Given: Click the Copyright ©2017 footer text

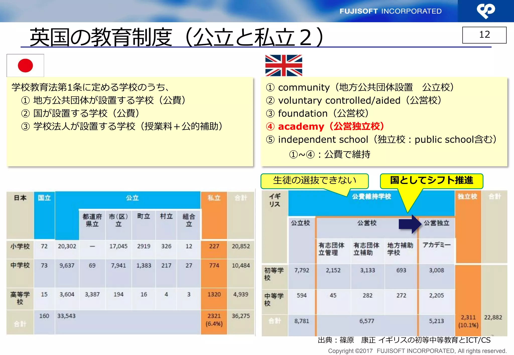Looking at the screenshot, I should [x=417, y=351].
